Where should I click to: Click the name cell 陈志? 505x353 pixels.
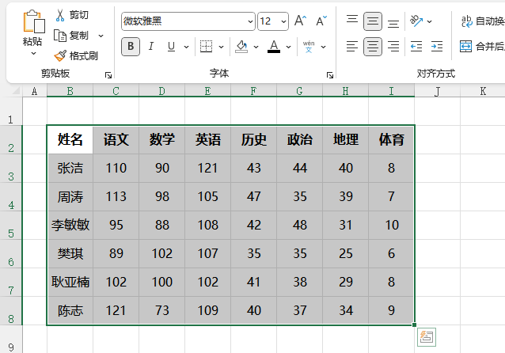[x=70, y=310]
